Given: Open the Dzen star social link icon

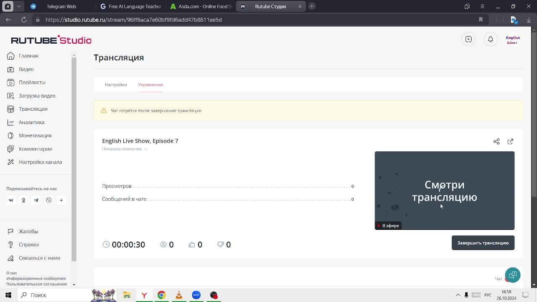Looking at the screenshot, I should coord(61,200).
